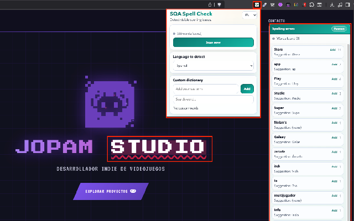Image resolution: width=354 pixels, height=221 pixels.
Task: Open the browser extensions puzzle icon
Action: 311,4
